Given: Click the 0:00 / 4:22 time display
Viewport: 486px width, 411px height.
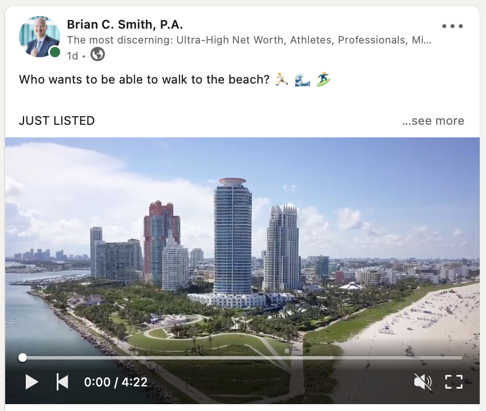Looking at the screenshot, I should [116, 382].
